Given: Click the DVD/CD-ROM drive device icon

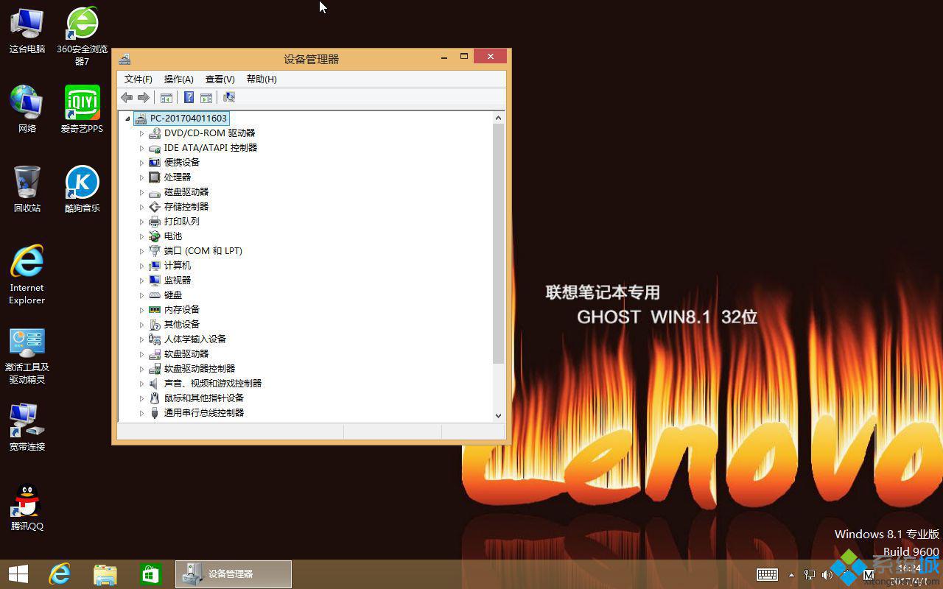Looking at the screenshot, I should [x=155, y=133].
